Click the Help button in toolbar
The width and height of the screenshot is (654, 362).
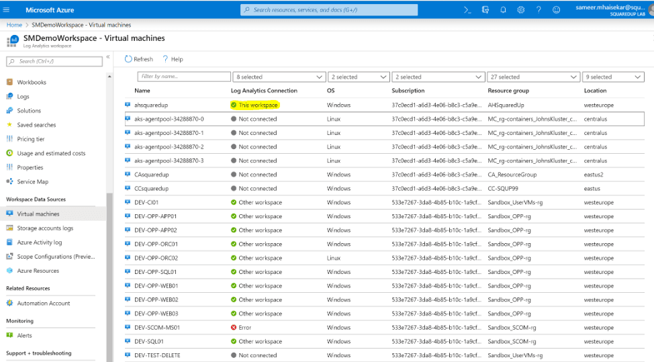pos(173,59)
